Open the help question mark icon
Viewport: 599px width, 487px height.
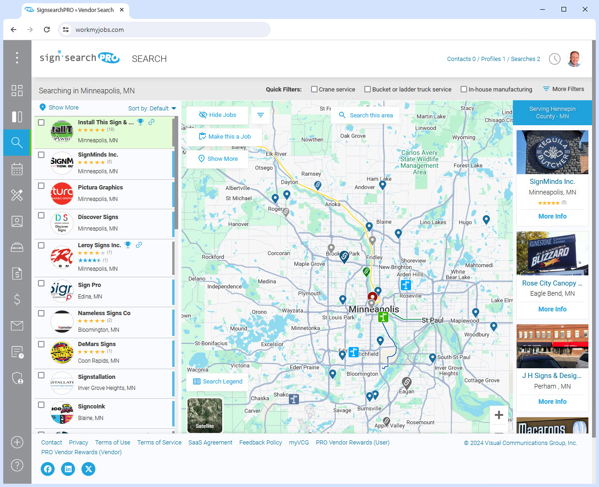pos(17,465)
